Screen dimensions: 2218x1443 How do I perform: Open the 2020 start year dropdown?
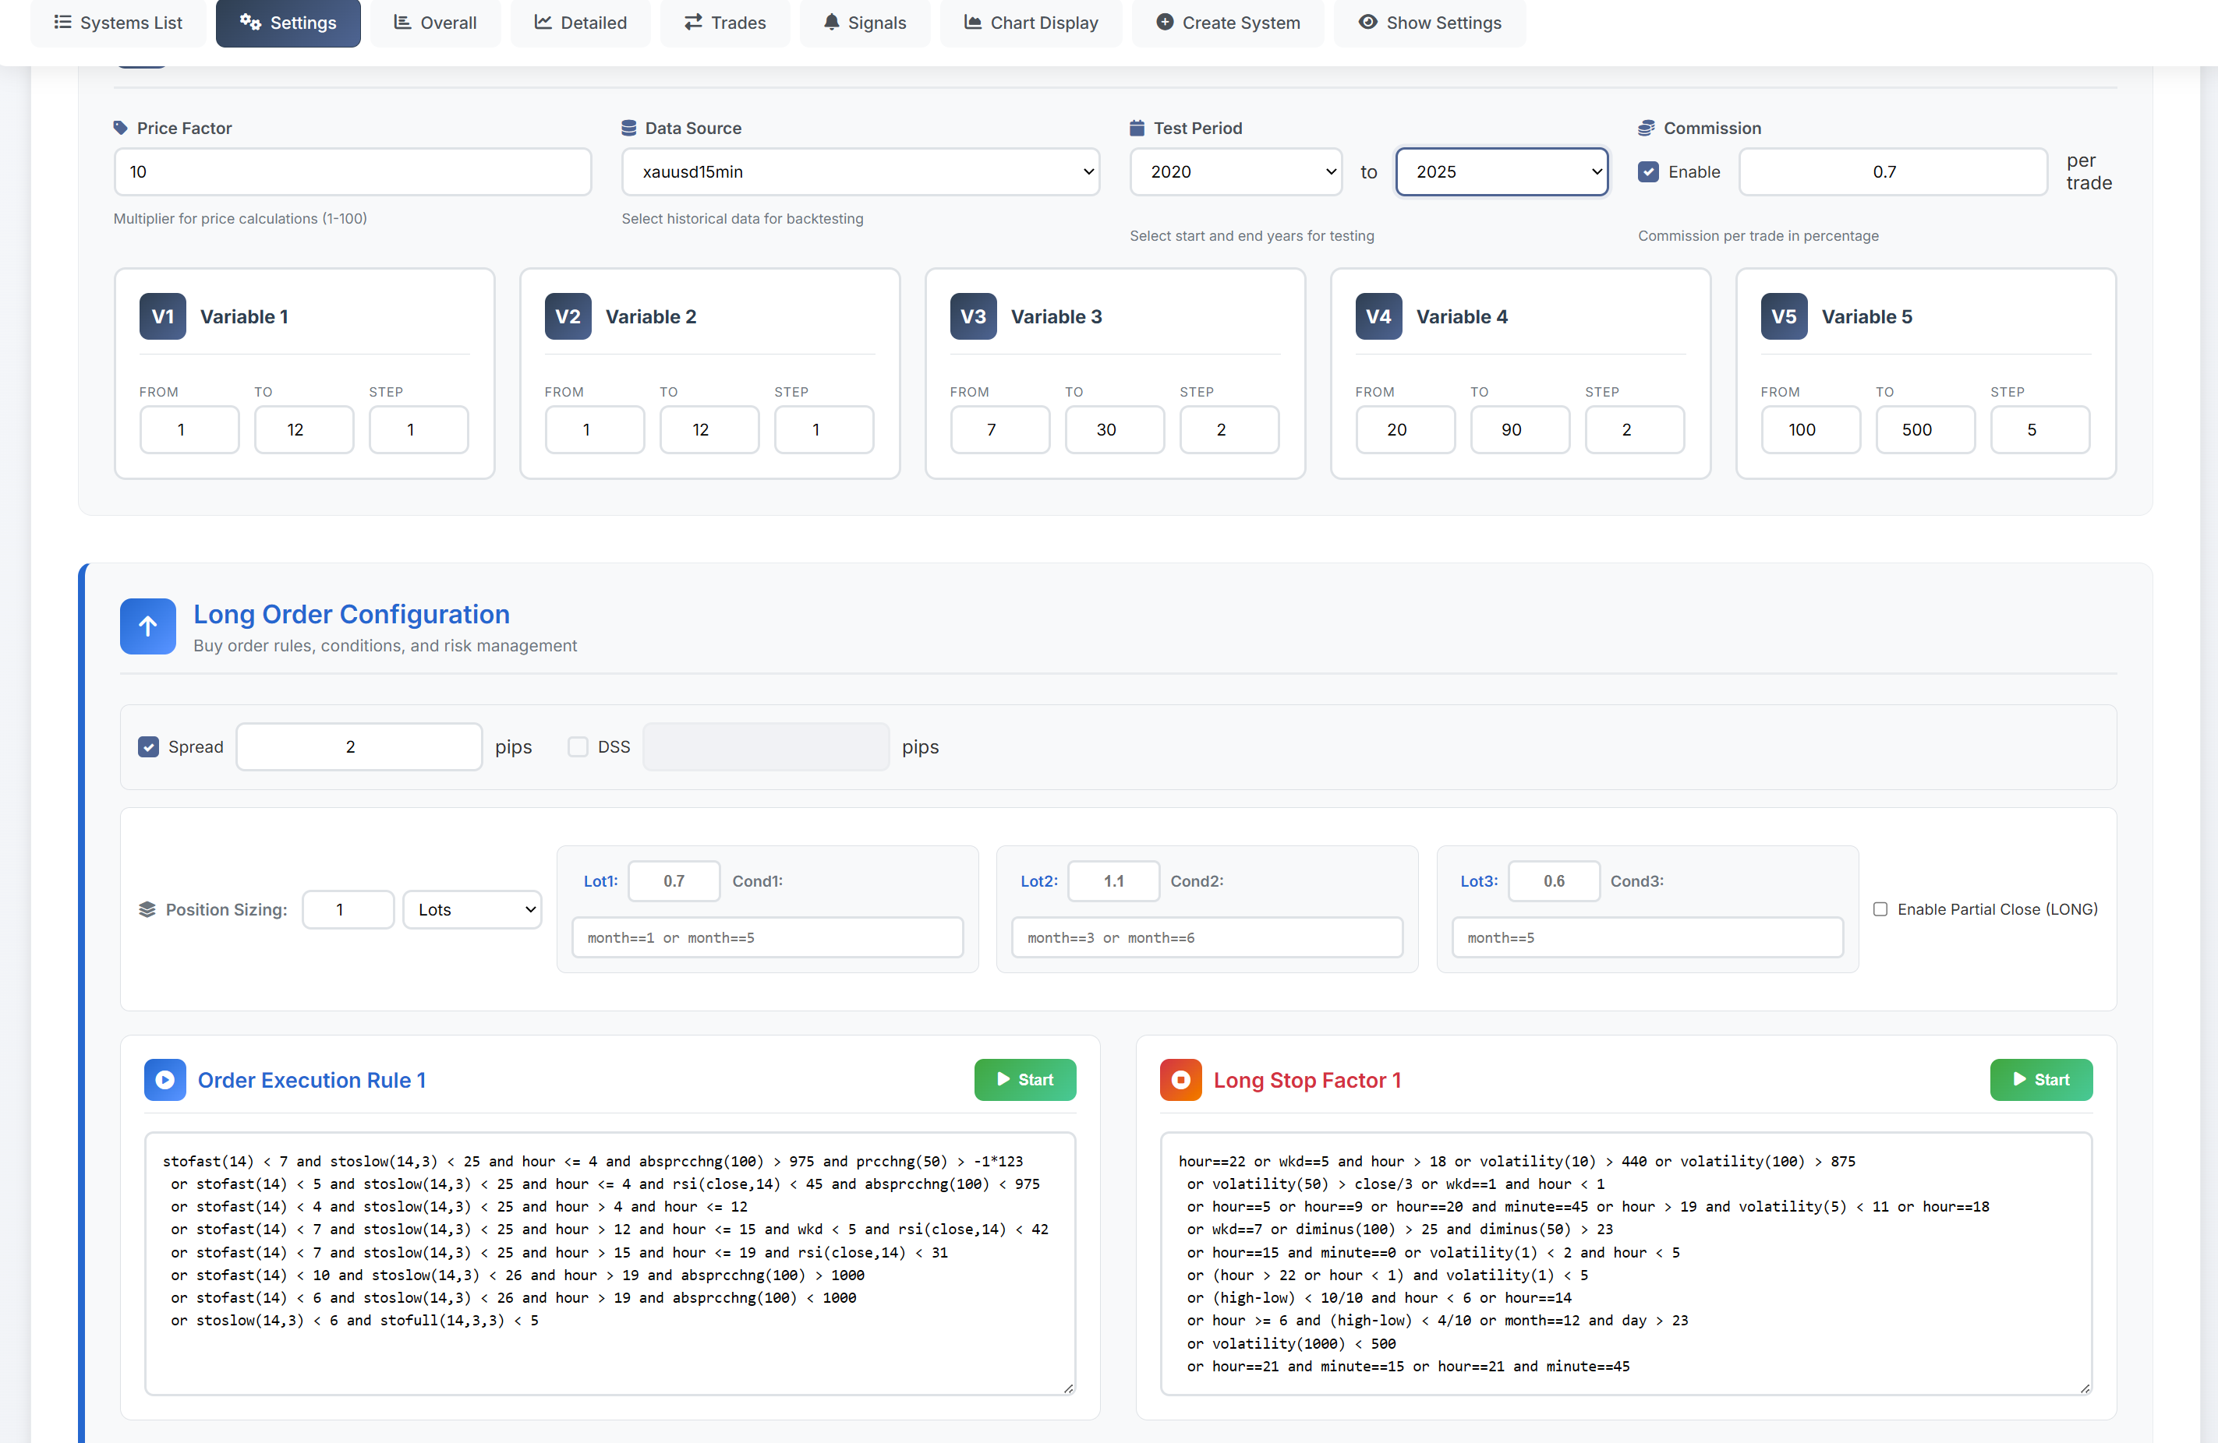(1235, 171)
